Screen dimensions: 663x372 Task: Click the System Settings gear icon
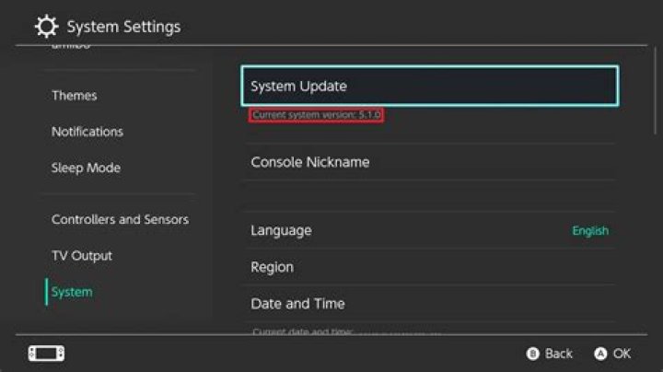(46, 26)
